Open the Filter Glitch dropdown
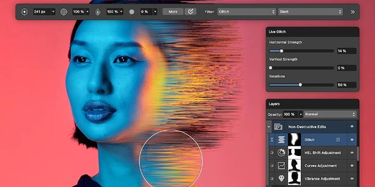Screen dimensions: 375x187 click(247, 11)
